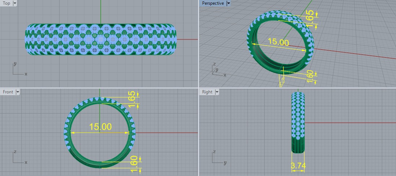
Task: Select the ring model in Top viewport
Action: point(100,39)
